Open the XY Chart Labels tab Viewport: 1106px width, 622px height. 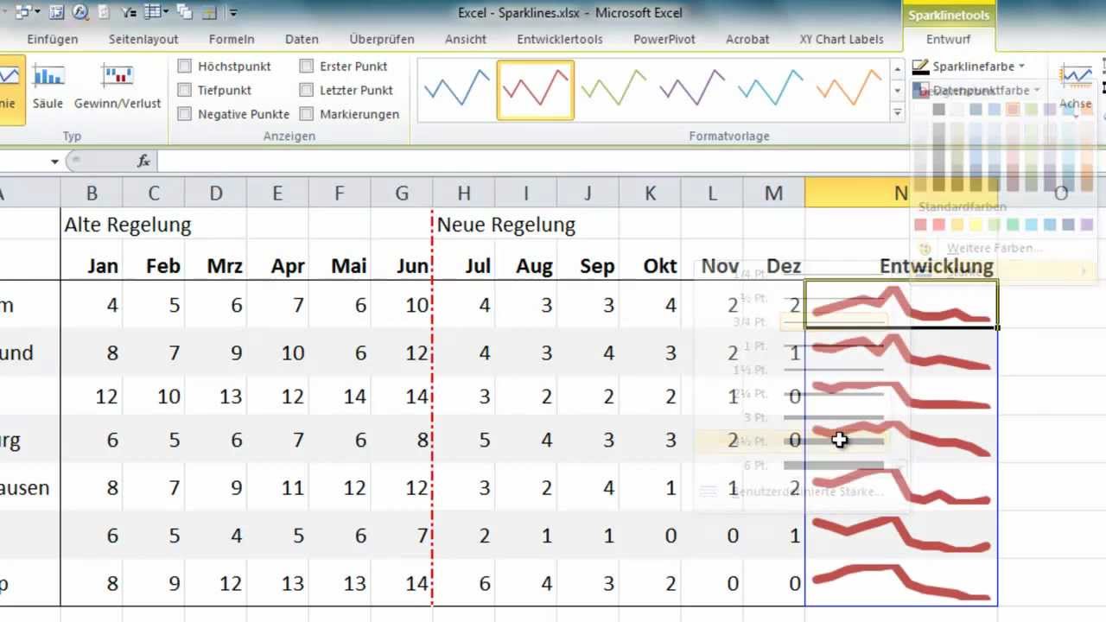click(842, 39)
